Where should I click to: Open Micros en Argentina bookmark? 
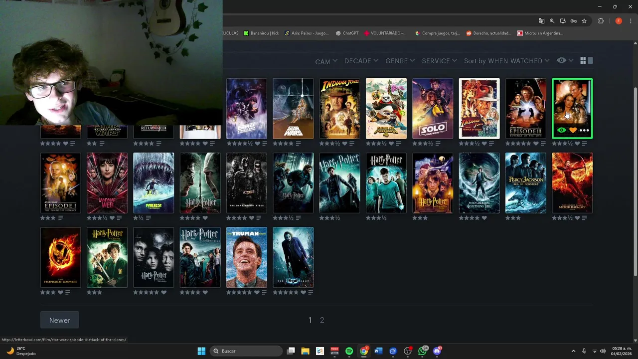pyautogui.click(x=540, y=33)
